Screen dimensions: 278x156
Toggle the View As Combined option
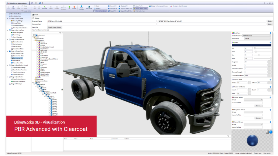click(100, 11)
